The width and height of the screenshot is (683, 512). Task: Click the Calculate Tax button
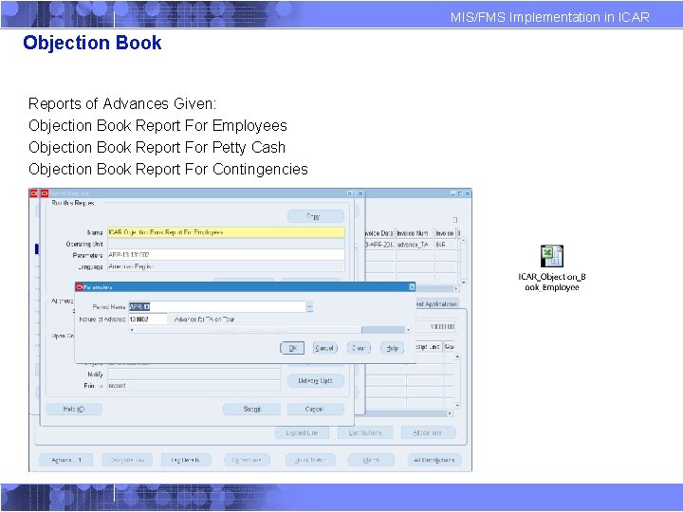[127, 460]
